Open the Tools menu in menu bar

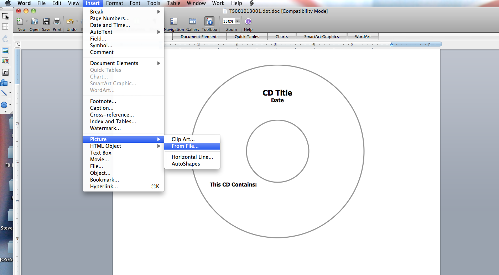point(154,3)
